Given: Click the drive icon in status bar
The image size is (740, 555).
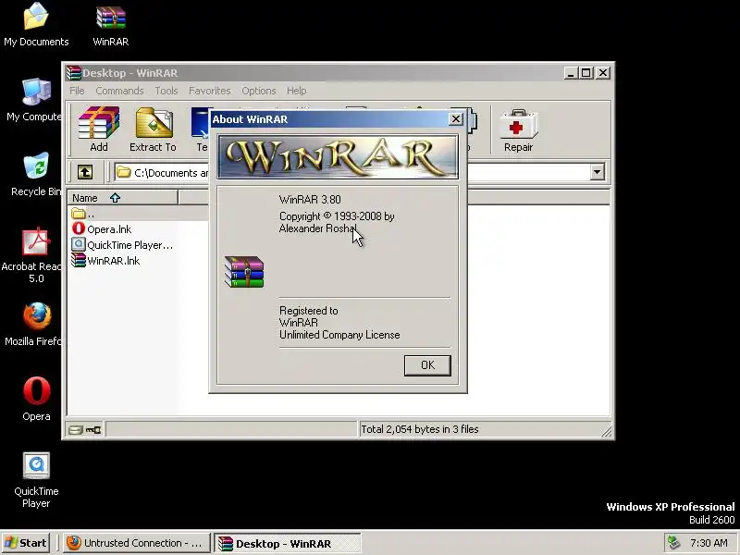Looking at the screenshot, I should [76, 429].
